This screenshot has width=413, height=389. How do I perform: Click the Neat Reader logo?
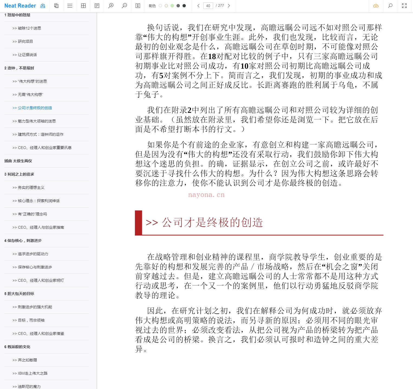coord(20,6)
